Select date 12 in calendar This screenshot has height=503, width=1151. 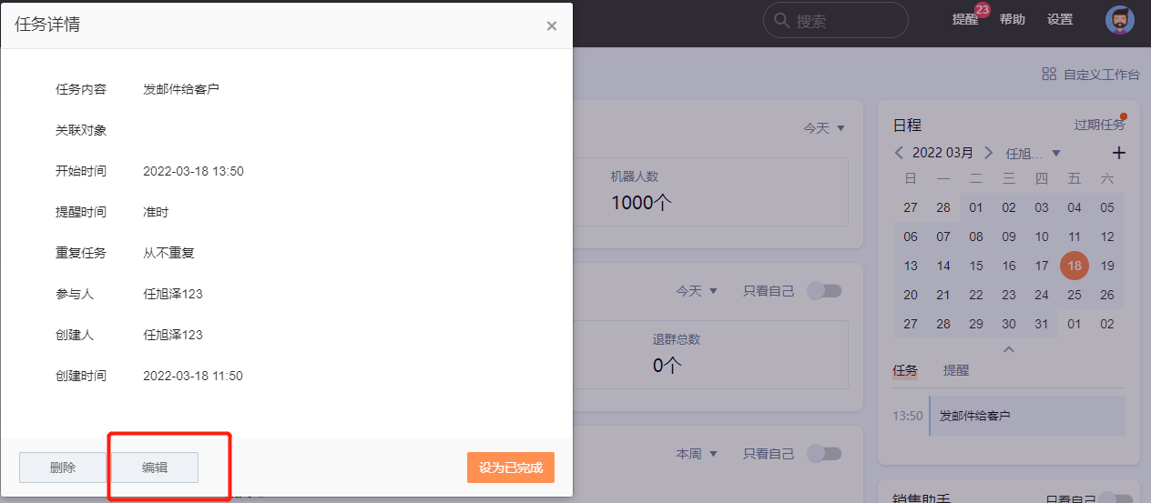(x=1107, y=236)
